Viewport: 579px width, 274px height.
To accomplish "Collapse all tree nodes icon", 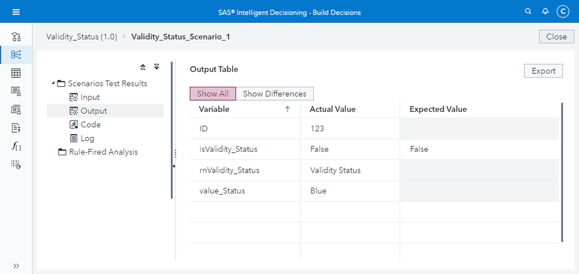I will pos(143,67).
